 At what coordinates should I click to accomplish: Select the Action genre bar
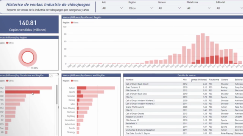(96, 88)
